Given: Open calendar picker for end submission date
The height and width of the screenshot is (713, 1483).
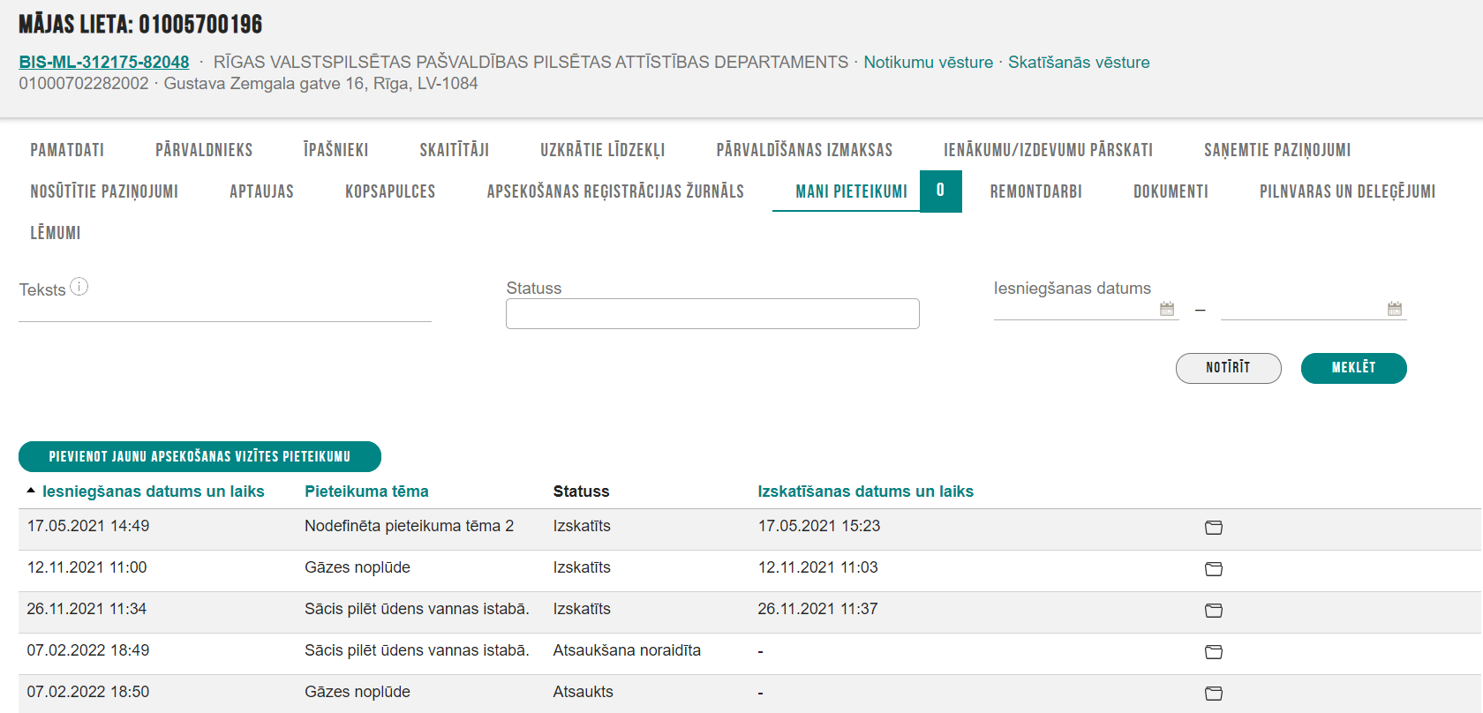Looking at the screenshot, I should point(1395,309).
